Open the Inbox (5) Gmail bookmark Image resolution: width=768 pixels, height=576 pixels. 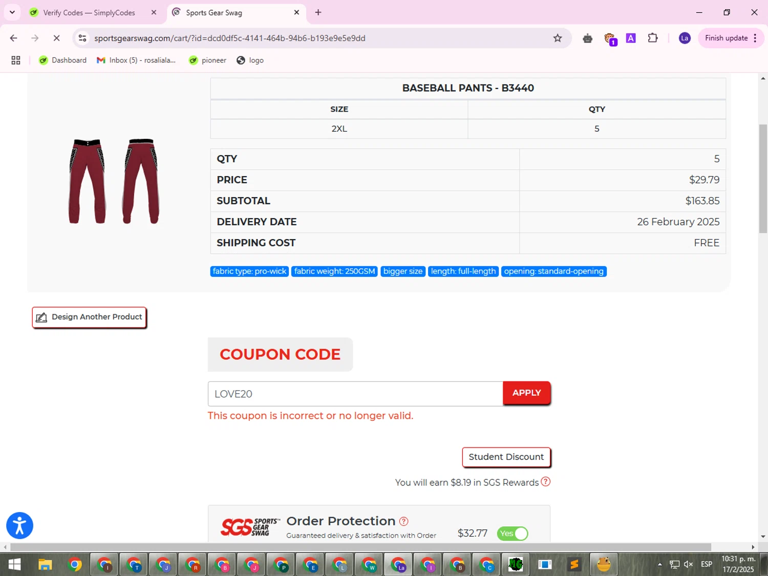[136, 60]
